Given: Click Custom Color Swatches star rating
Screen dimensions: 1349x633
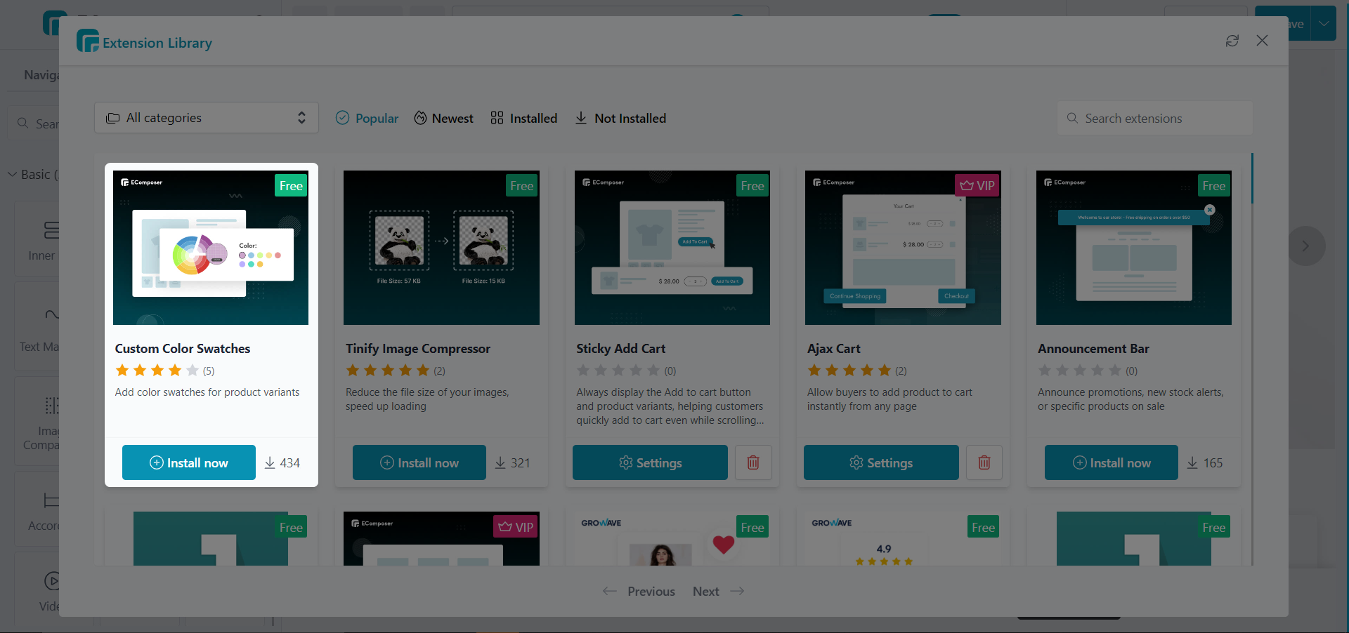Looking at the screenshot, I should [x=157, y=370].
